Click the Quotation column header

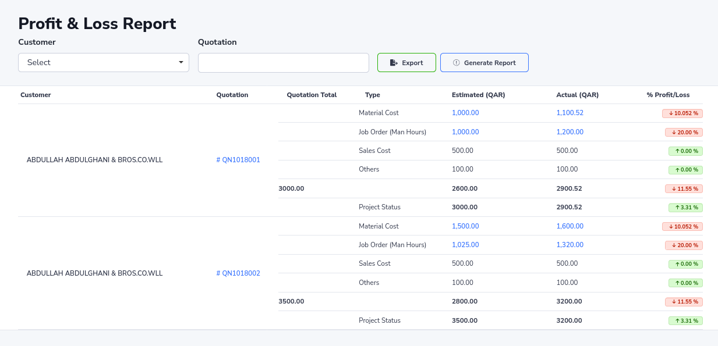pyautogui.click(x=232, y=95)
